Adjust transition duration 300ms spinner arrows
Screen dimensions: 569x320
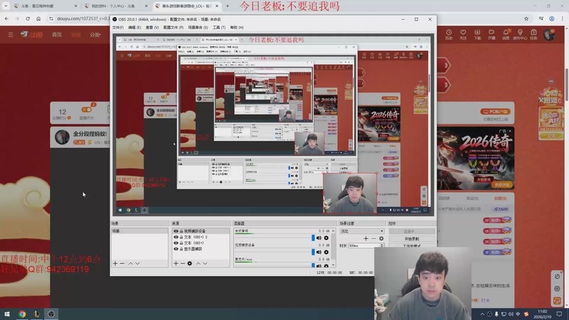(x=382, y=245)
